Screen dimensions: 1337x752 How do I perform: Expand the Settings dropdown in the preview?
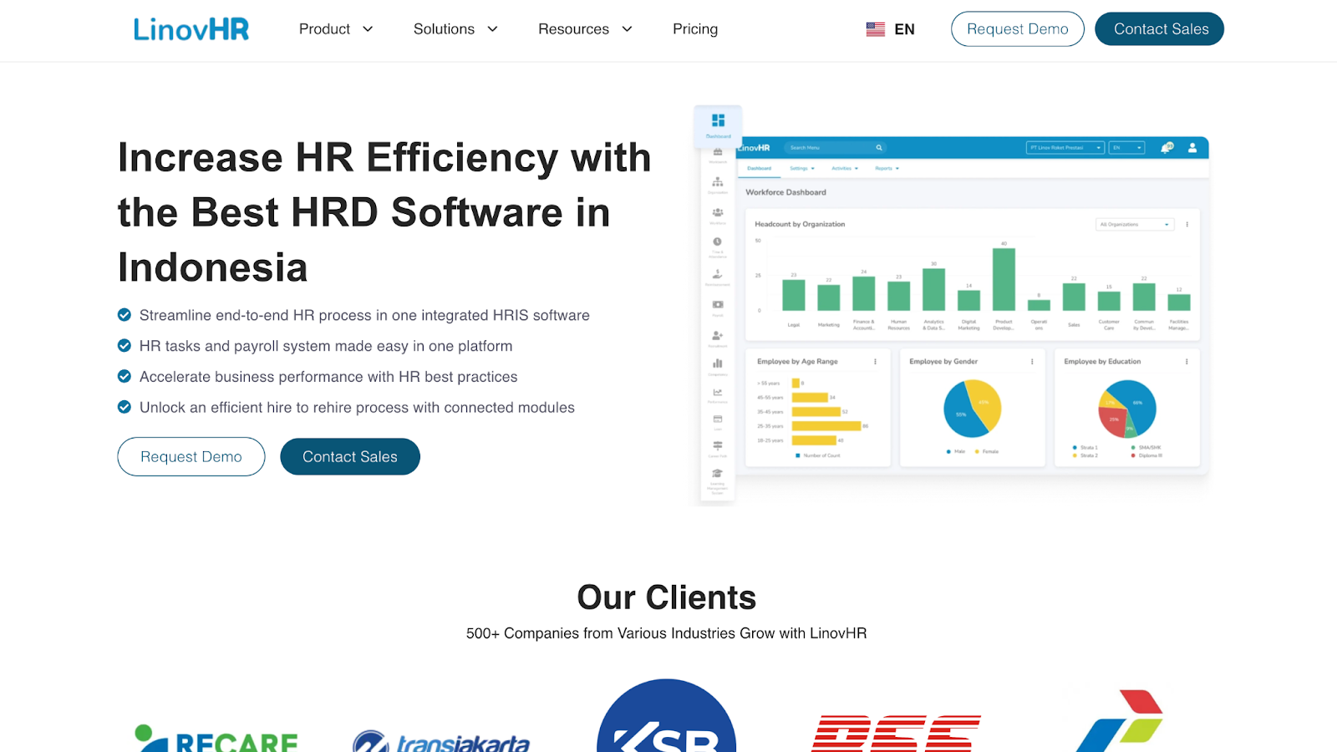[802, 168]
